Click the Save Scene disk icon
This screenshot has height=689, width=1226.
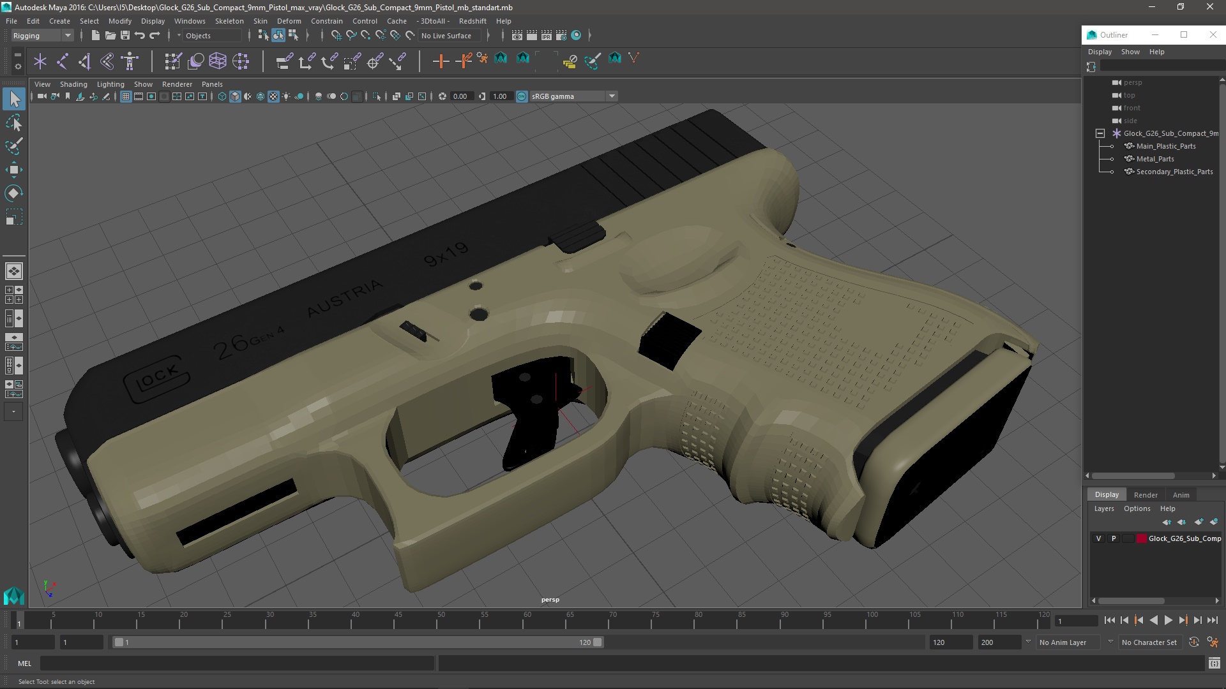pyautogui.click(x=125, y=36)
